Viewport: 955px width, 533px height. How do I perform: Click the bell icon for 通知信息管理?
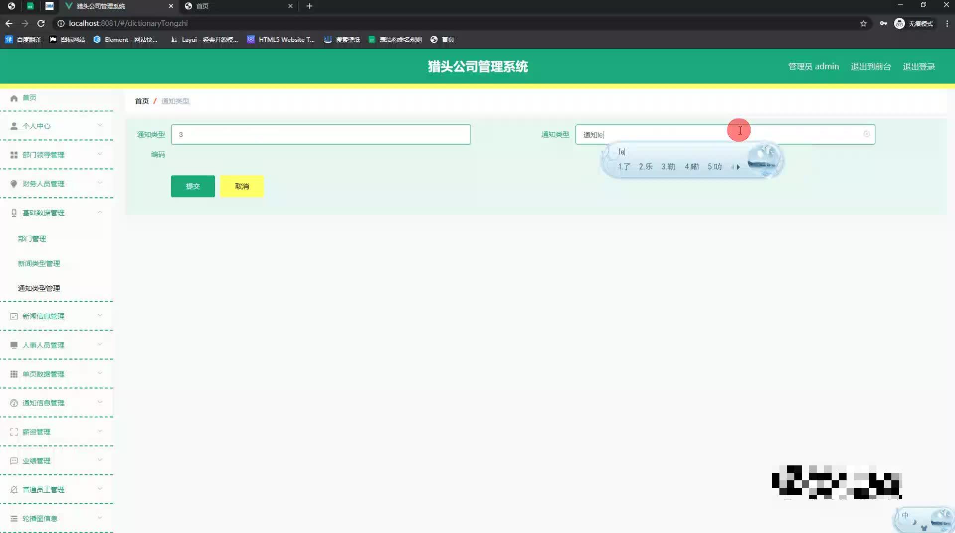(x=14, y=403)
